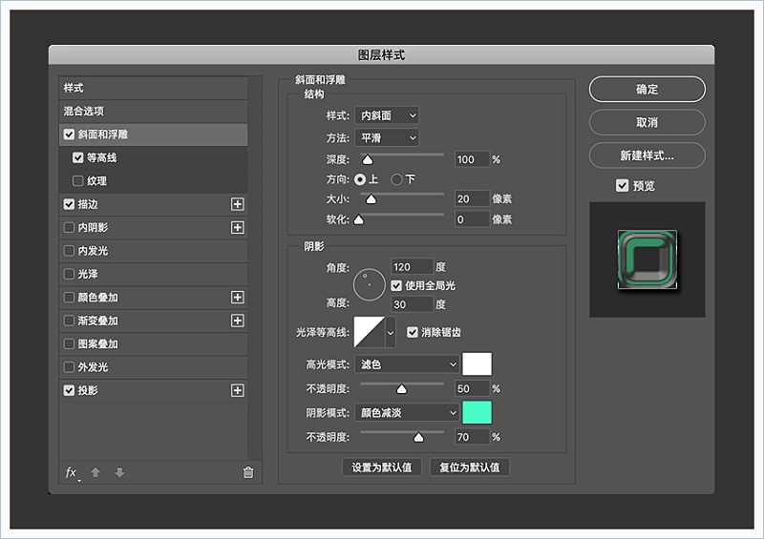Click the plus icon next to 内阴影
This screenshot has width=764, height=539.
point(238,227)
